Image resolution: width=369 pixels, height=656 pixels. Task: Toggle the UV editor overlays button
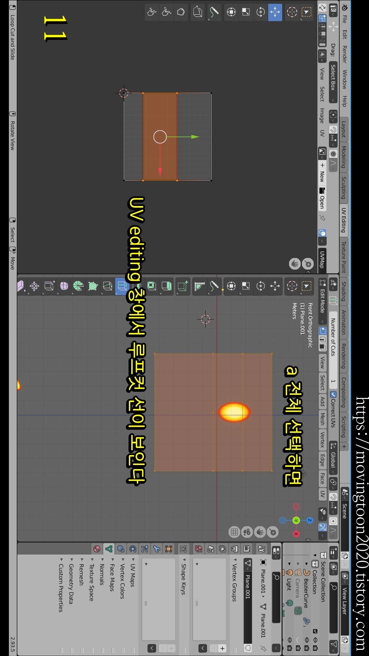click(x=322, y=233)
